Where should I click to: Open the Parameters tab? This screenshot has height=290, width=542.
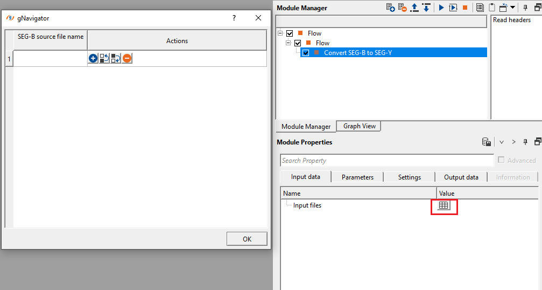click(357, 177)
